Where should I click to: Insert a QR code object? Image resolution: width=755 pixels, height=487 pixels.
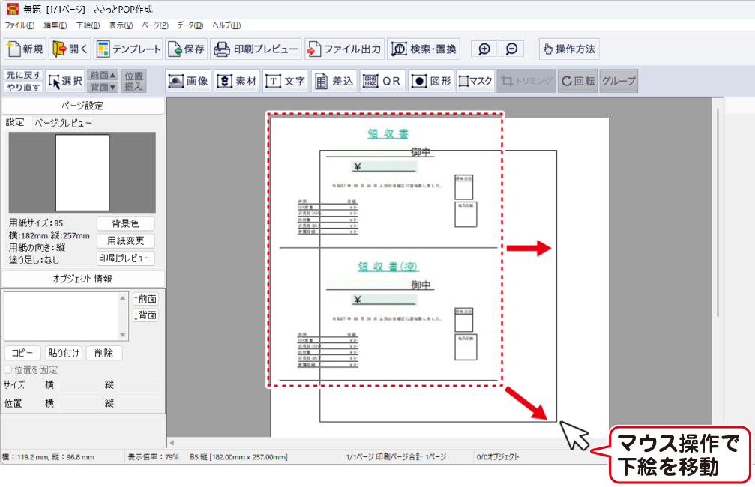click(x=382, y=81)
